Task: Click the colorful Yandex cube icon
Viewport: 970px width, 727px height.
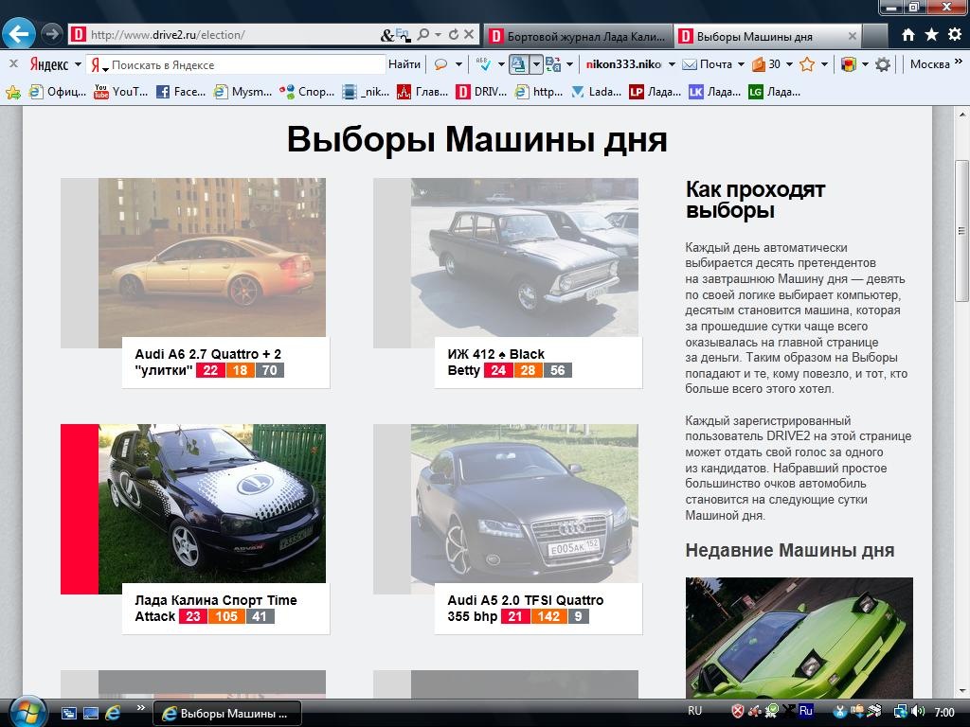Action: click(x=849, y=64)
